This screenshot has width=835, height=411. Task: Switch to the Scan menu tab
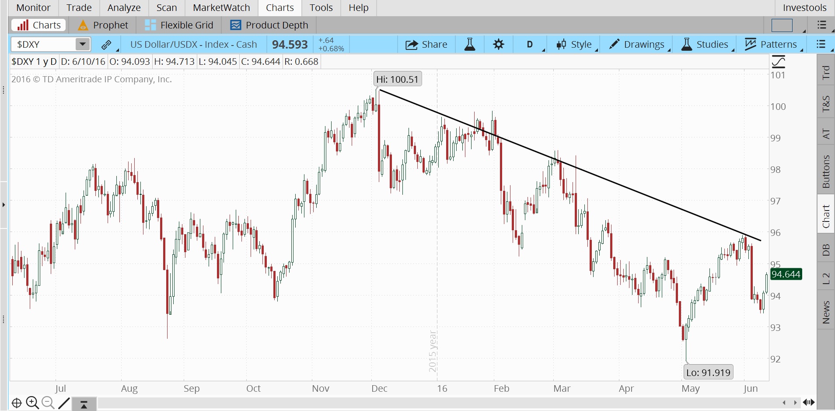point(166,7)
